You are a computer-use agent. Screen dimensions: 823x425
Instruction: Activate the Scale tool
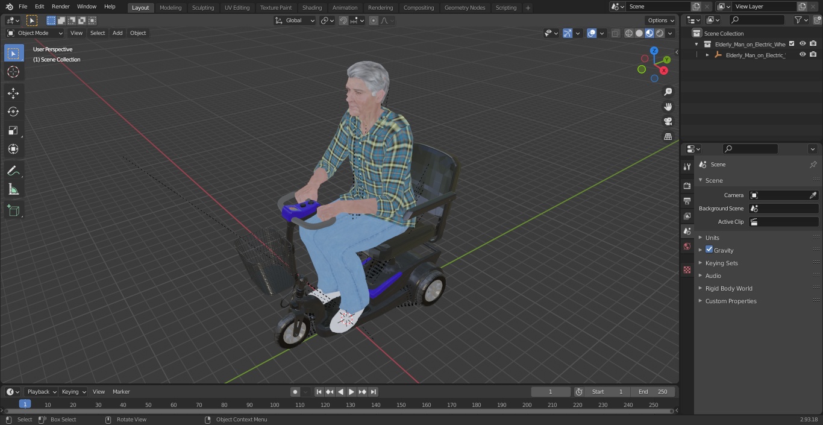pyautogui.click(x=13, y=130)
